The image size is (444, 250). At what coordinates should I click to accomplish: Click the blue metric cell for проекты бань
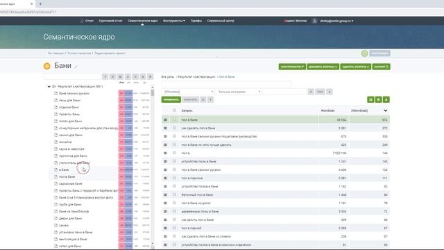(x=128, y=114)
